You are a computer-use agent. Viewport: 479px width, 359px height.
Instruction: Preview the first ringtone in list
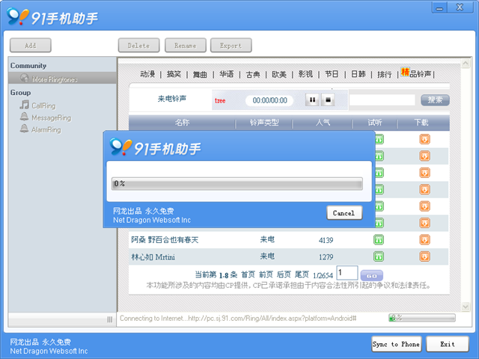point(379,139)
